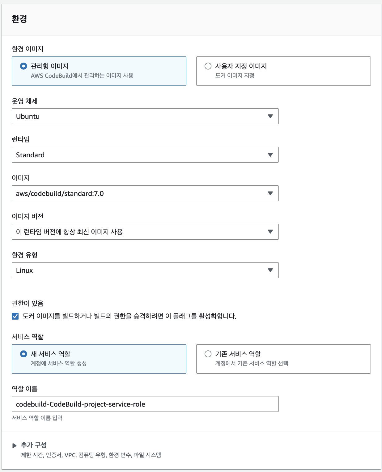This screenshot has height=472, width=382.
Task: Open the 이미지 dropdown with aws/codebuild/standard:7.0
Action: 145,193
